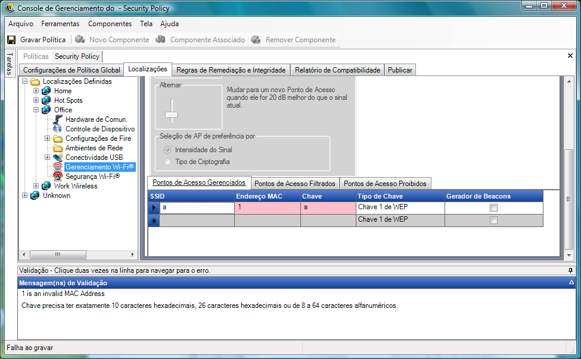Click the current-row arrow header in the grid
Image resolution: width=581 pixels, height=359 pixels.
click(x=154, y=208)
